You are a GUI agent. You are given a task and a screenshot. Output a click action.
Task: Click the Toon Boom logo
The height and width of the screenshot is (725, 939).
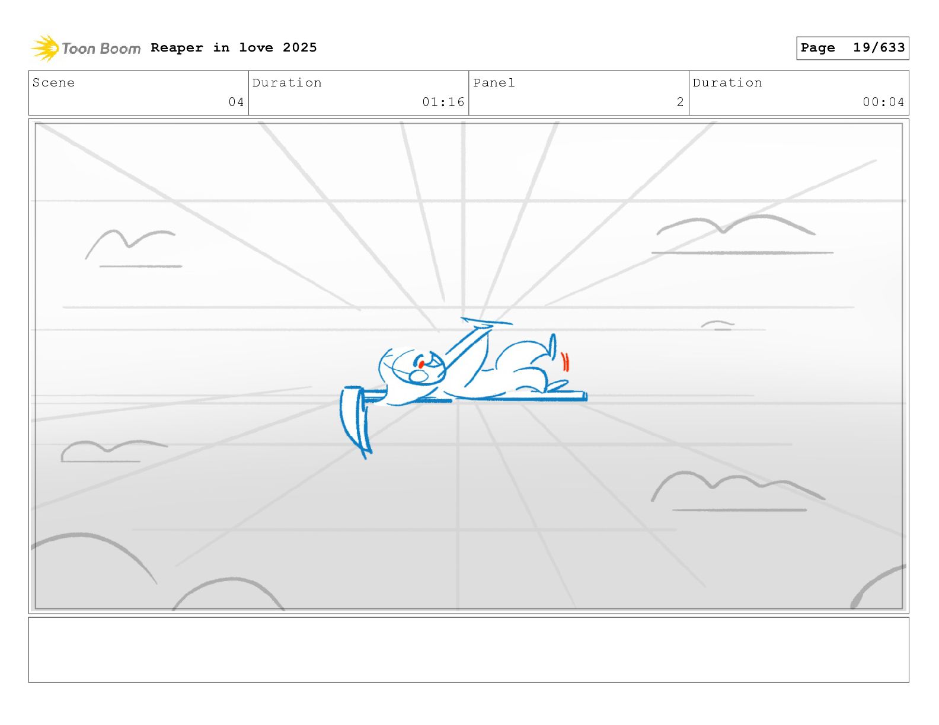click(x=86, y=48)
